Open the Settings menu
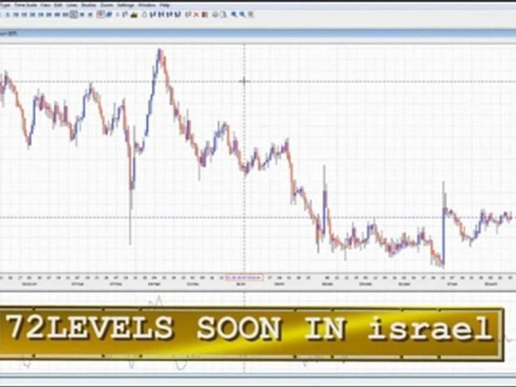Viewport: 516px width, 387px height. click(x=126, y=5)
